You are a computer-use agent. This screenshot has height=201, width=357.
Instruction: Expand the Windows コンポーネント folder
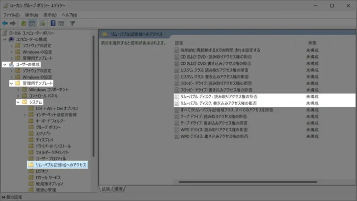point(18,90)
